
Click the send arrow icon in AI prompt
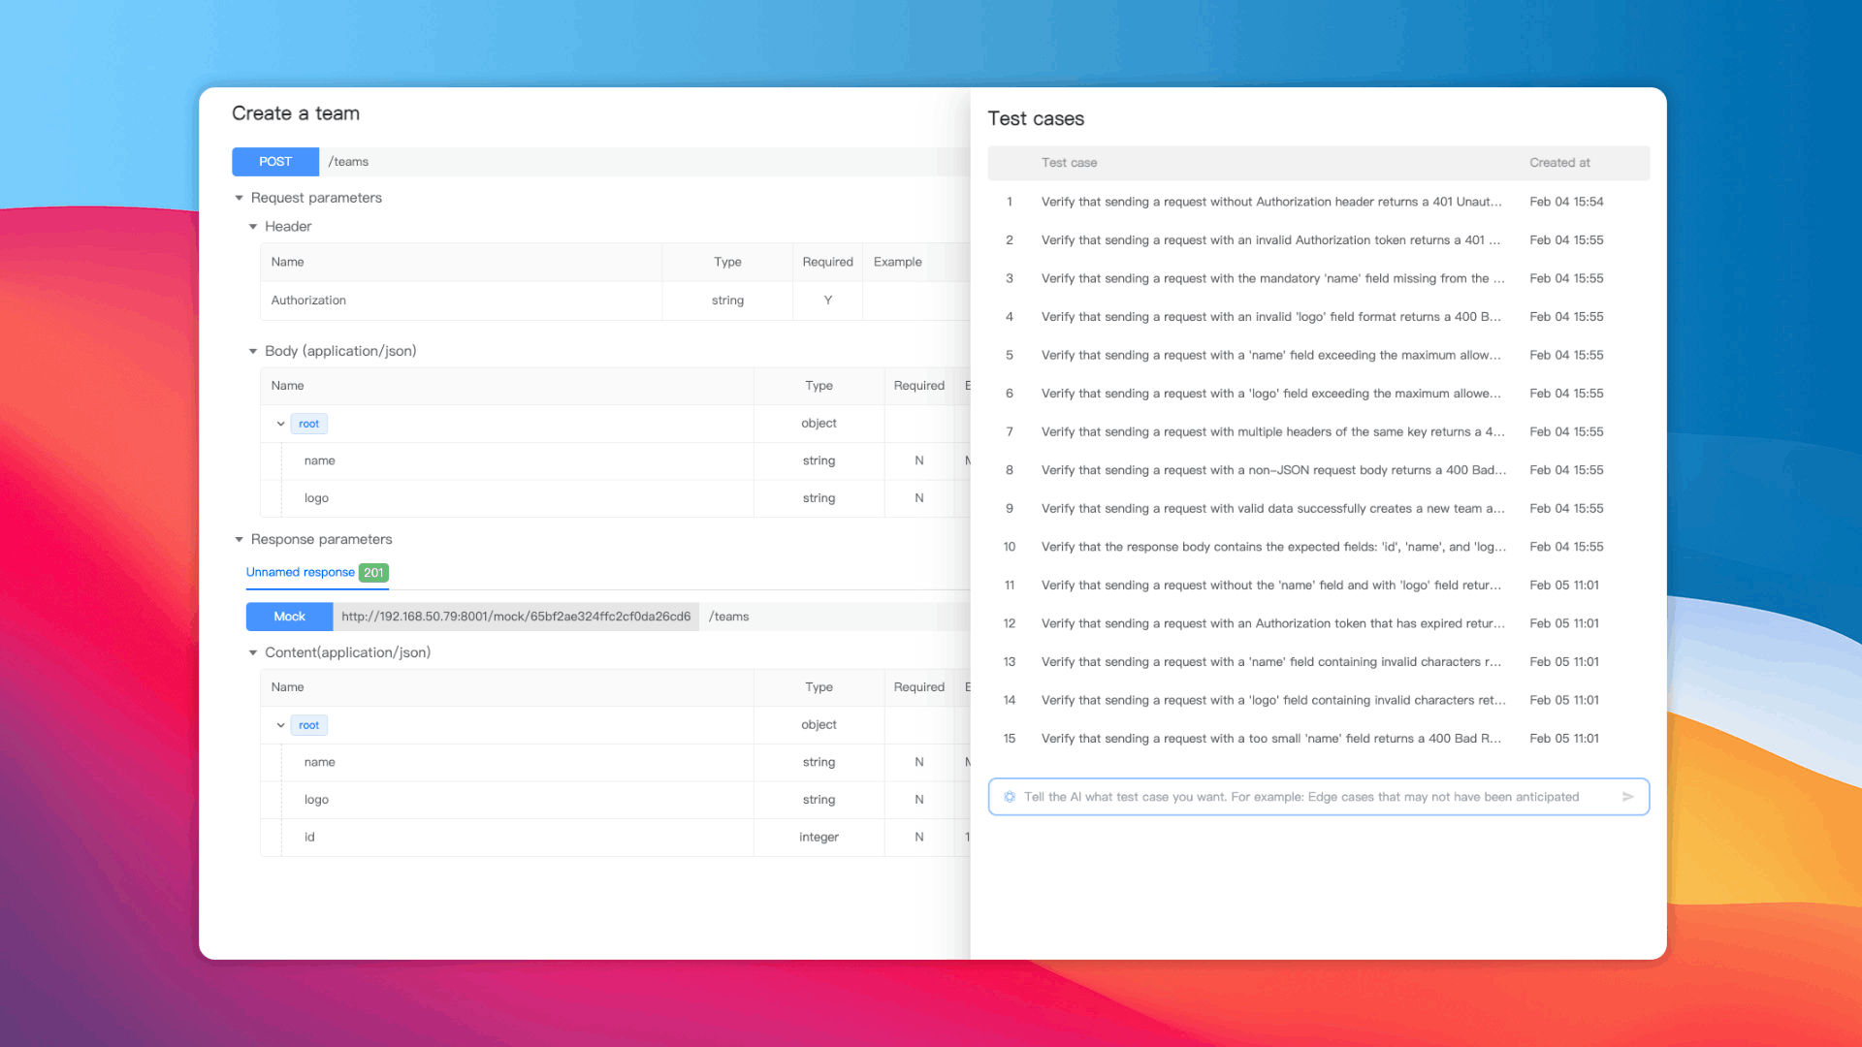click(1627, 797)
